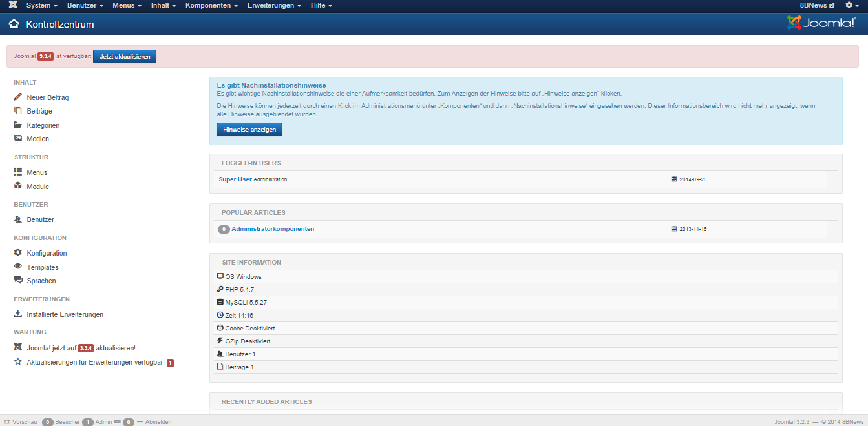The width and height of the screenshot is (868, 426).
Task: Click the Hinweise anzeigen button
Action: coord(249,130)
